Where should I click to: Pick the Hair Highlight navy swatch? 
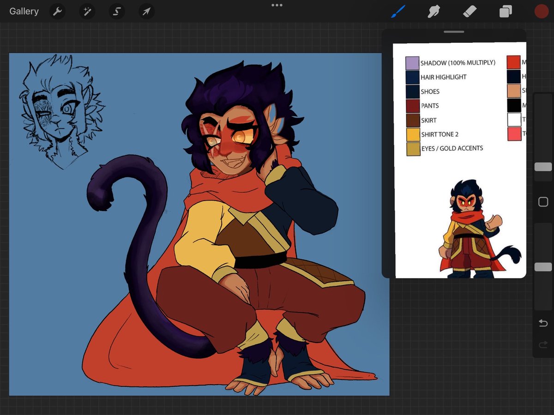click(x=413, y=77)
